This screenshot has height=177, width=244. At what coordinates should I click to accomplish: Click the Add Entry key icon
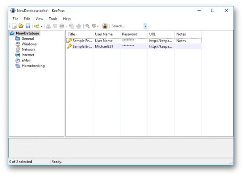coord(37,26)
